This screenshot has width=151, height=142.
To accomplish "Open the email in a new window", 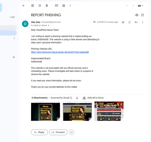I will [143, 15].
